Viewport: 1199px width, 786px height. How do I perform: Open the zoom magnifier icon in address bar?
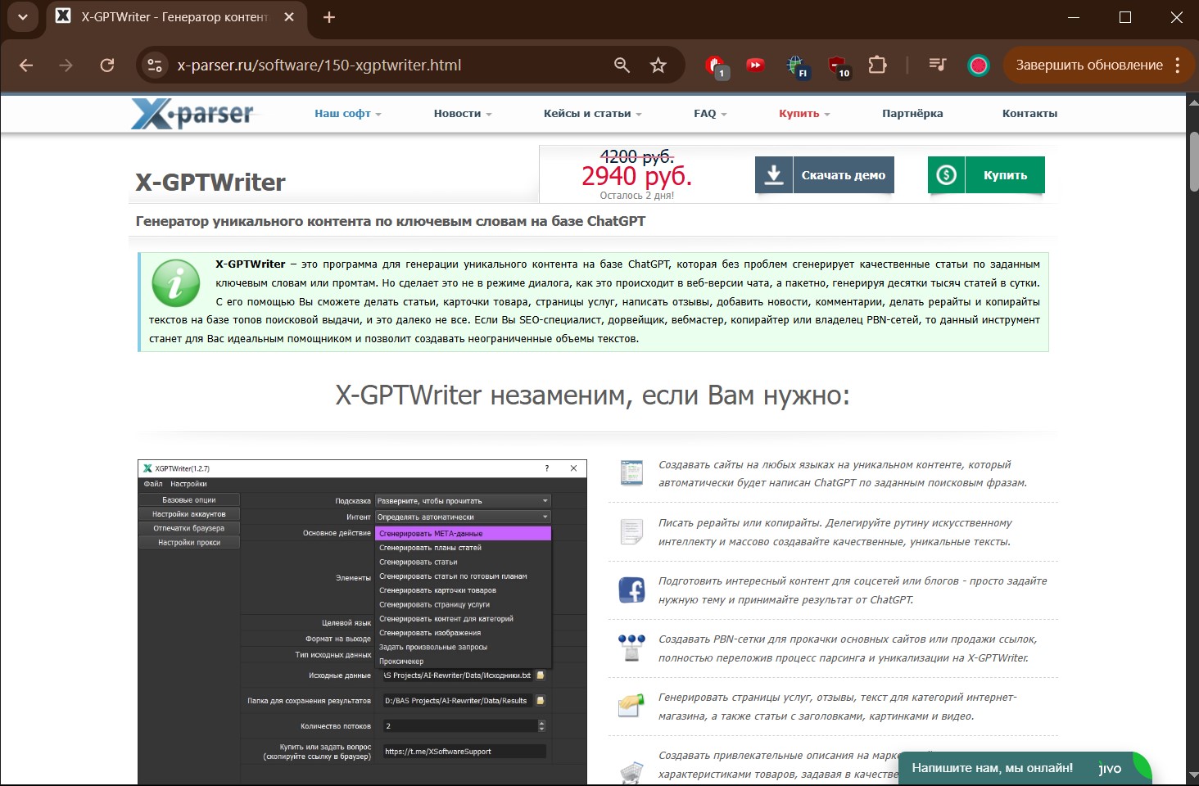[622, 65]
